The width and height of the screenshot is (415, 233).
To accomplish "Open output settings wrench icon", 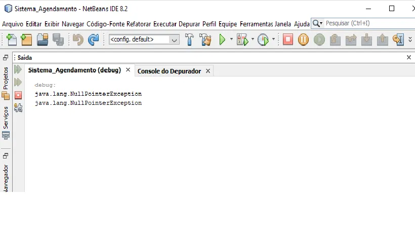I will pyautogui.click(x=18, y=108).
